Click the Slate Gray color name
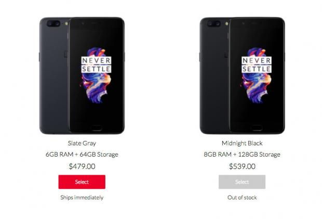The image size is (322, 219). click(x=82, y=143)
